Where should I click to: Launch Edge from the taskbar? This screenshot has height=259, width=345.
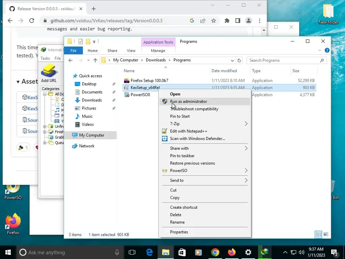click(149, 252)
